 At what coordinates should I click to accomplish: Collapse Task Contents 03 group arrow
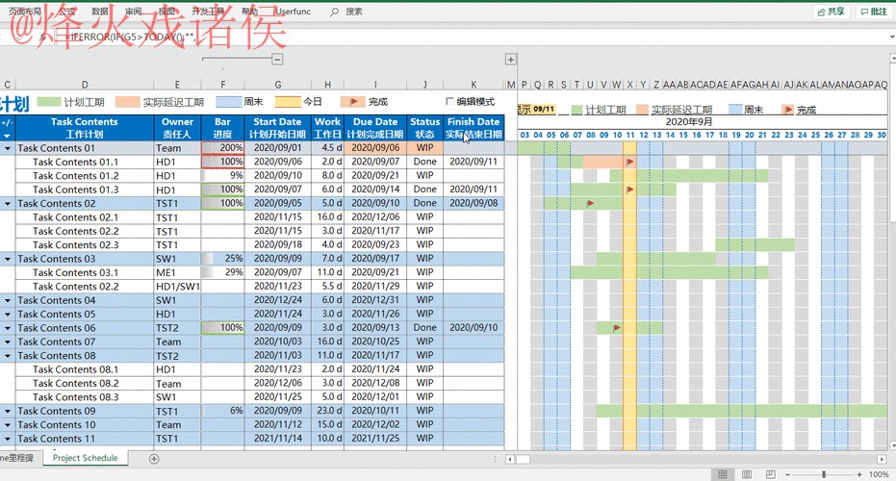point(8,260)
